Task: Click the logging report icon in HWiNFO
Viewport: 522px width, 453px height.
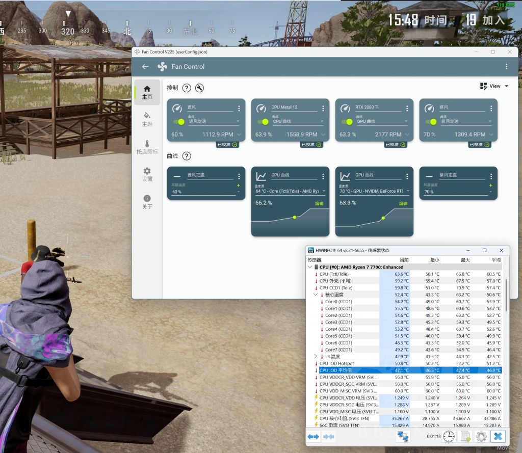Action: [x=465, y=437]
